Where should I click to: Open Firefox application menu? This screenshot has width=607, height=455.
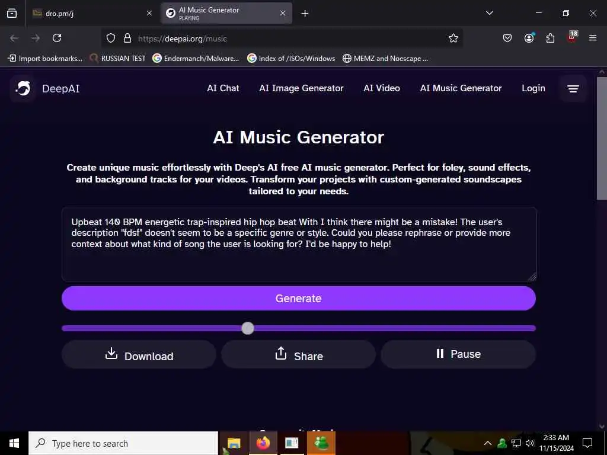[593, 38]
